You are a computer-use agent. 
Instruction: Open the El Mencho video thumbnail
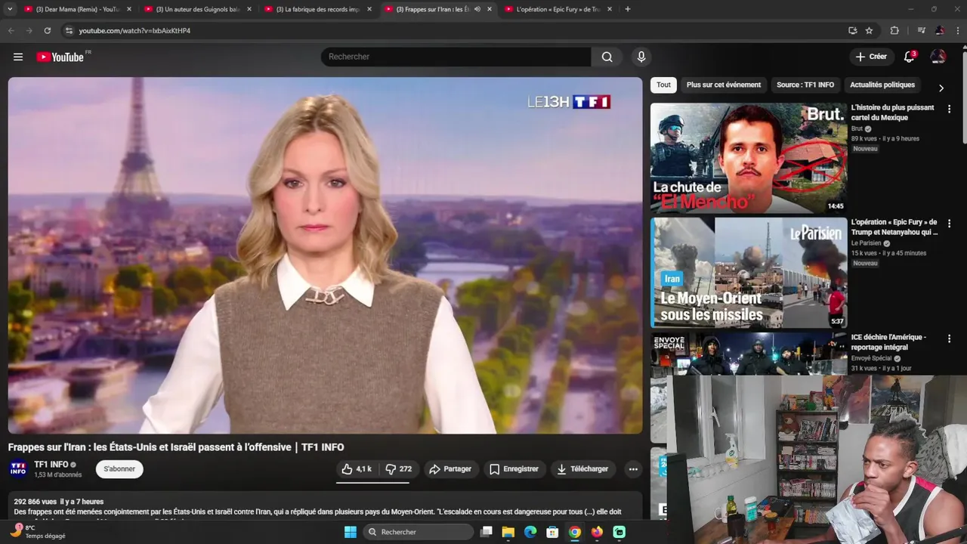coord(749,158)
